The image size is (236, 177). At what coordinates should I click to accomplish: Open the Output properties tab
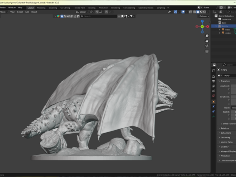pos(213,81)
